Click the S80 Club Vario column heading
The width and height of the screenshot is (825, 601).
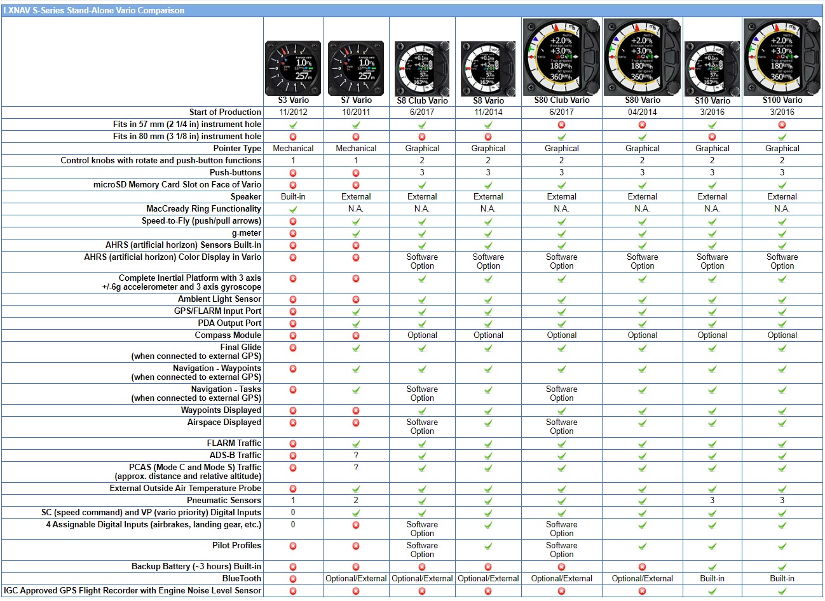click(561, 100)
